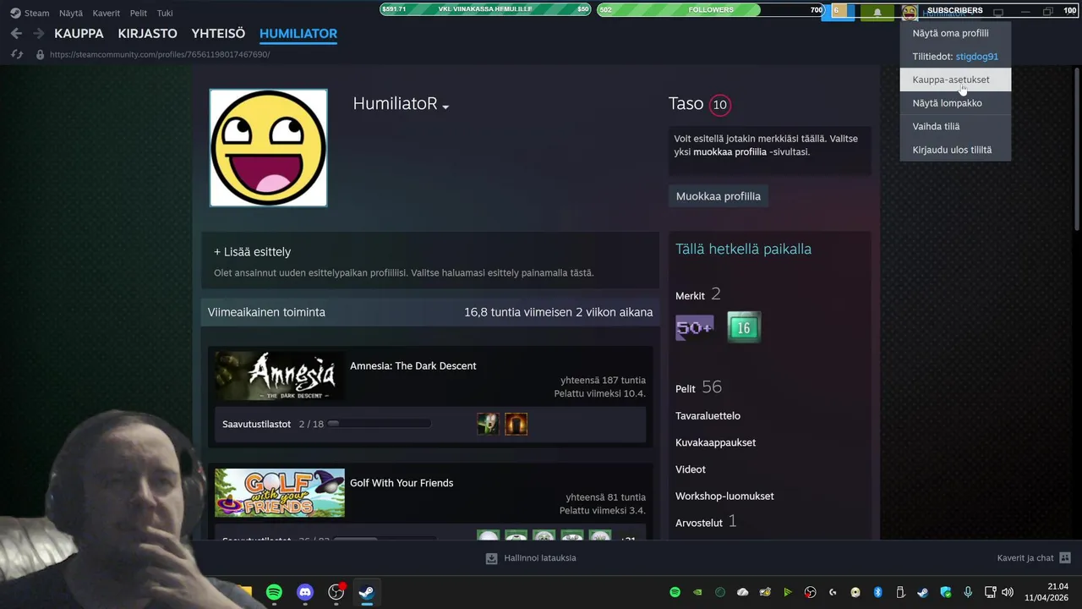Open Discord from the taskbar
The width and height of the screenshot is (1082, 609).
point(305,592)
